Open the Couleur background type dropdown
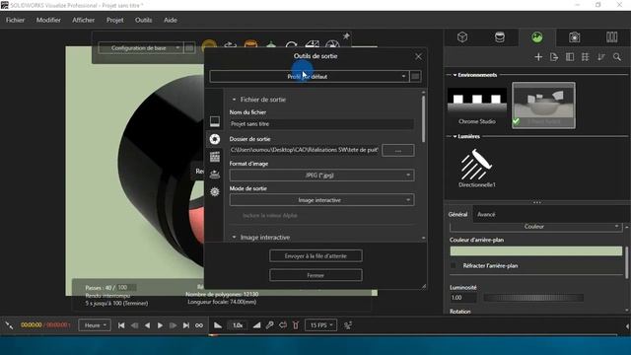 [535, 227]
